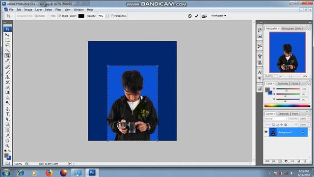The image size is (314, 177).
Task: Click Delete layer trash icon
Action: 305,161
